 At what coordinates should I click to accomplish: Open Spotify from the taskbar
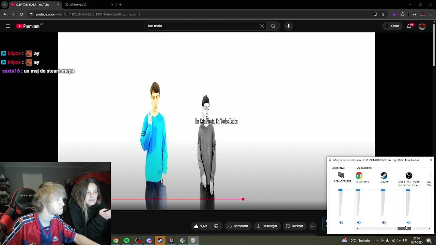(x=127, y=241)
